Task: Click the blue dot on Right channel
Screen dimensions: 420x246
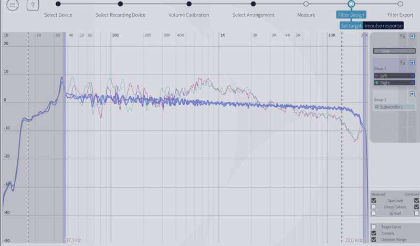Action: pos(413,83)
